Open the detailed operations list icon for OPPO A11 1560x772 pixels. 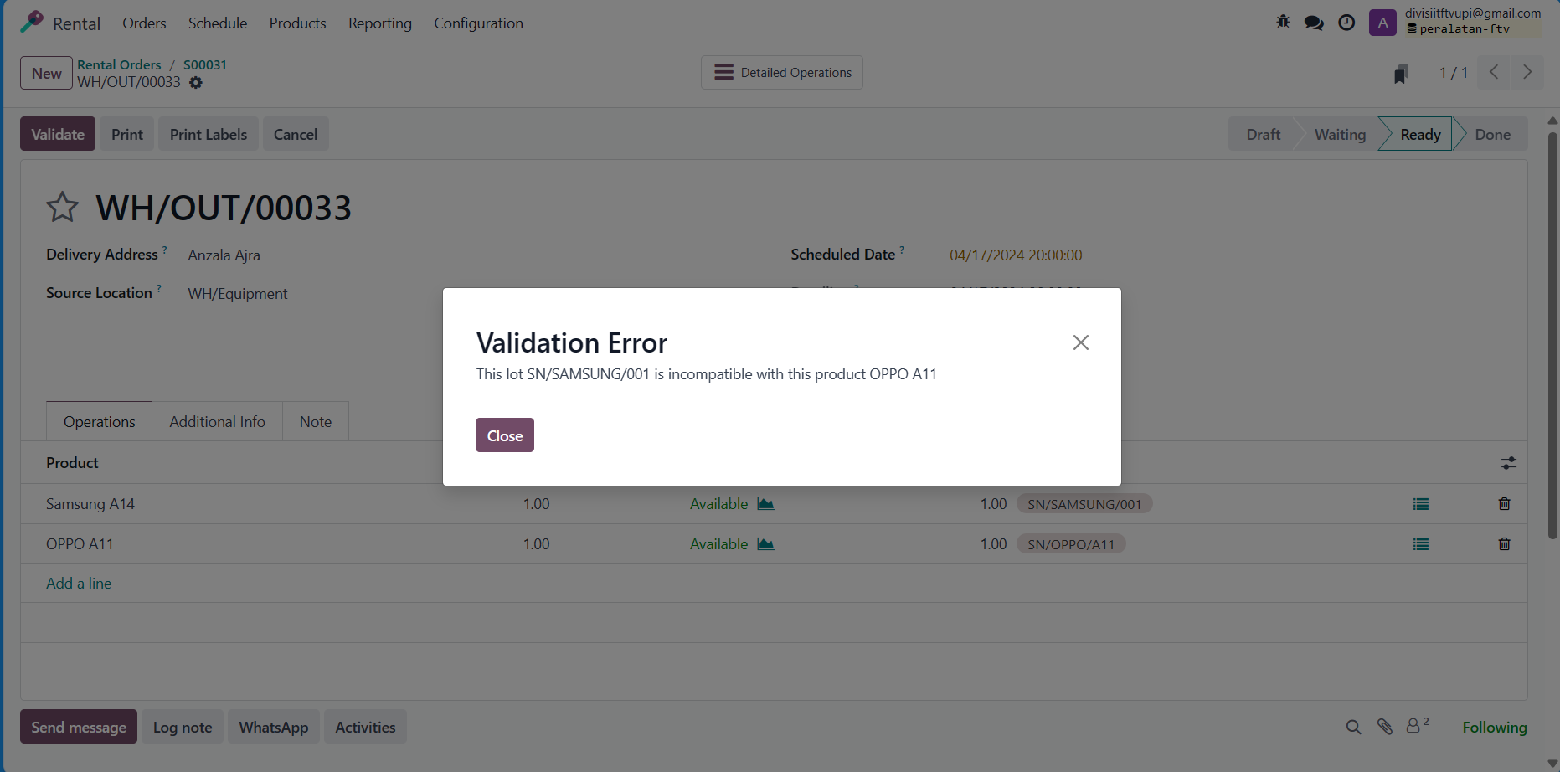pos(1421,544)
